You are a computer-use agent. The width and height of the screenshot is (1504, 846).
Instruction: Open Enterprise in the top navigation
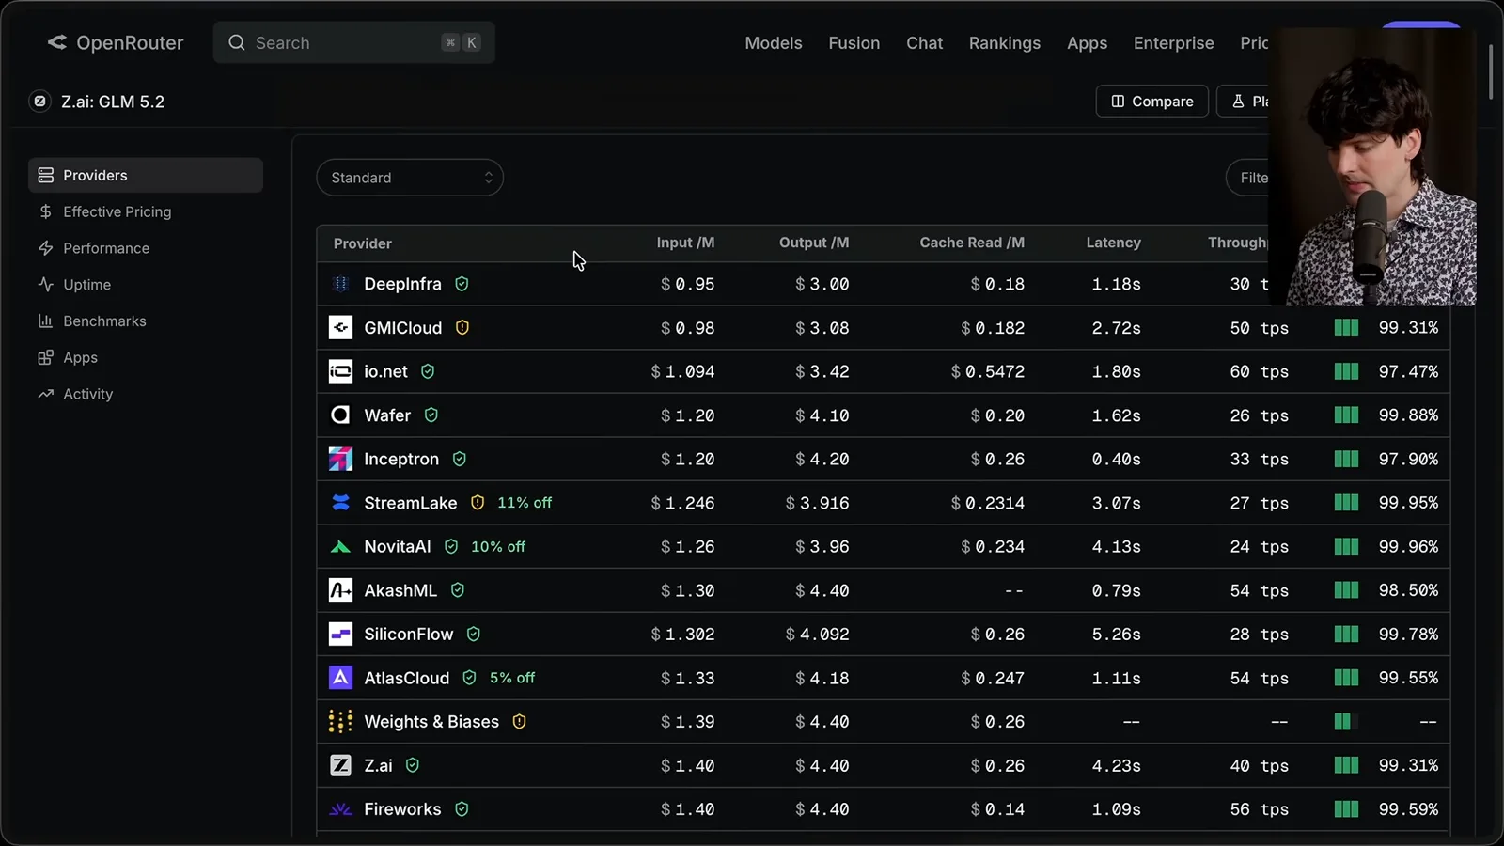pos(1173,43)
